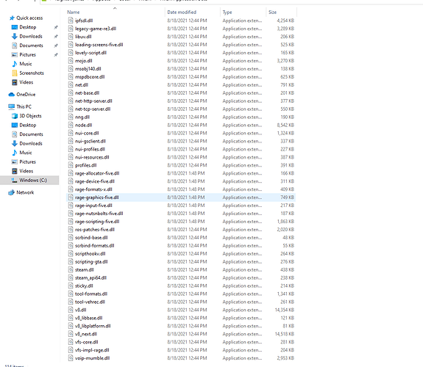Open pinned Pictures folder under Quick access
The image size is (423, 367).
point(27,54)
